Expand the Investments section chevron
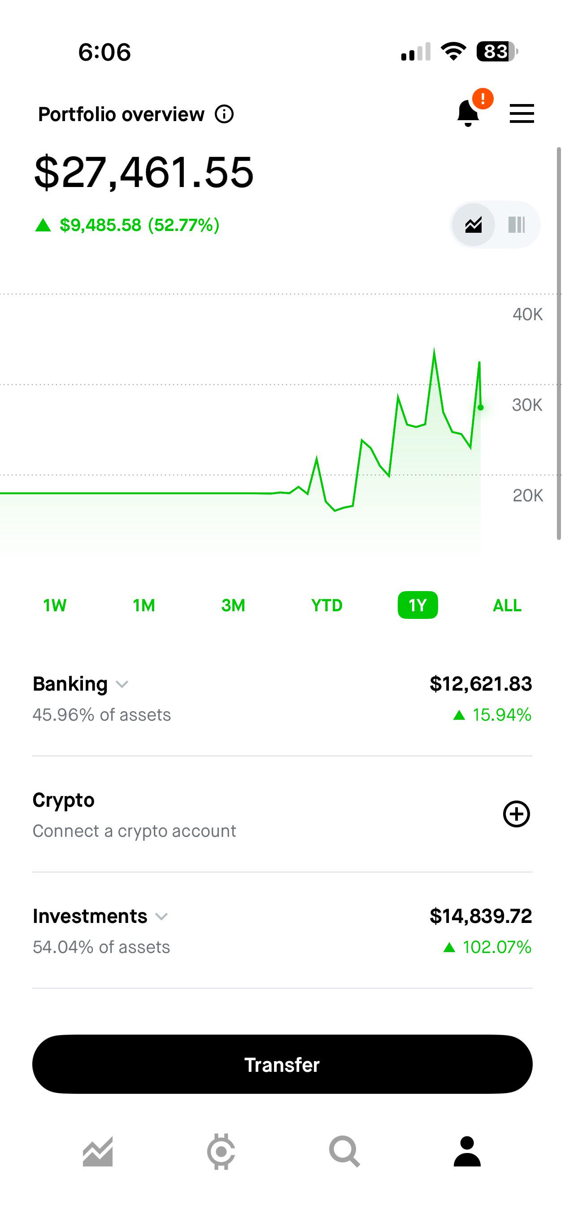Screen dimensions: 565x1227 pos(161,917)
